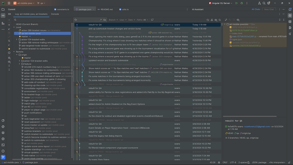293x165 pixels.
Task: Switch to the Console tab
Action: pyautogui.click(x=55, y=14)
